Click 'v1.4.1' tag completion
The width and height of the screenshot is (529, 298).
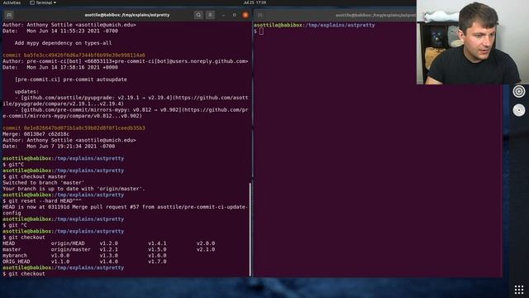[x=157, y=243]
